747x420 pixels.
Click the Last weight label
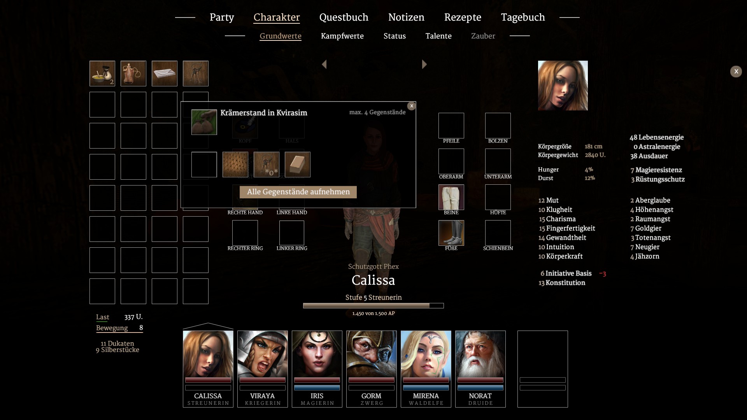click(103, 317)
